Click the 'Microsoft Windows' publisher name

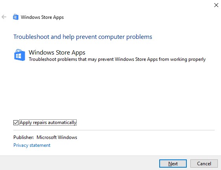click(57, 137)
